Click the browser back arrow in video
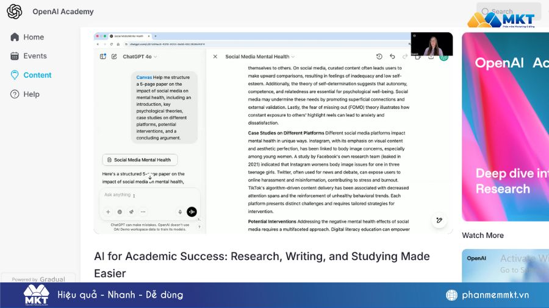 98,44
